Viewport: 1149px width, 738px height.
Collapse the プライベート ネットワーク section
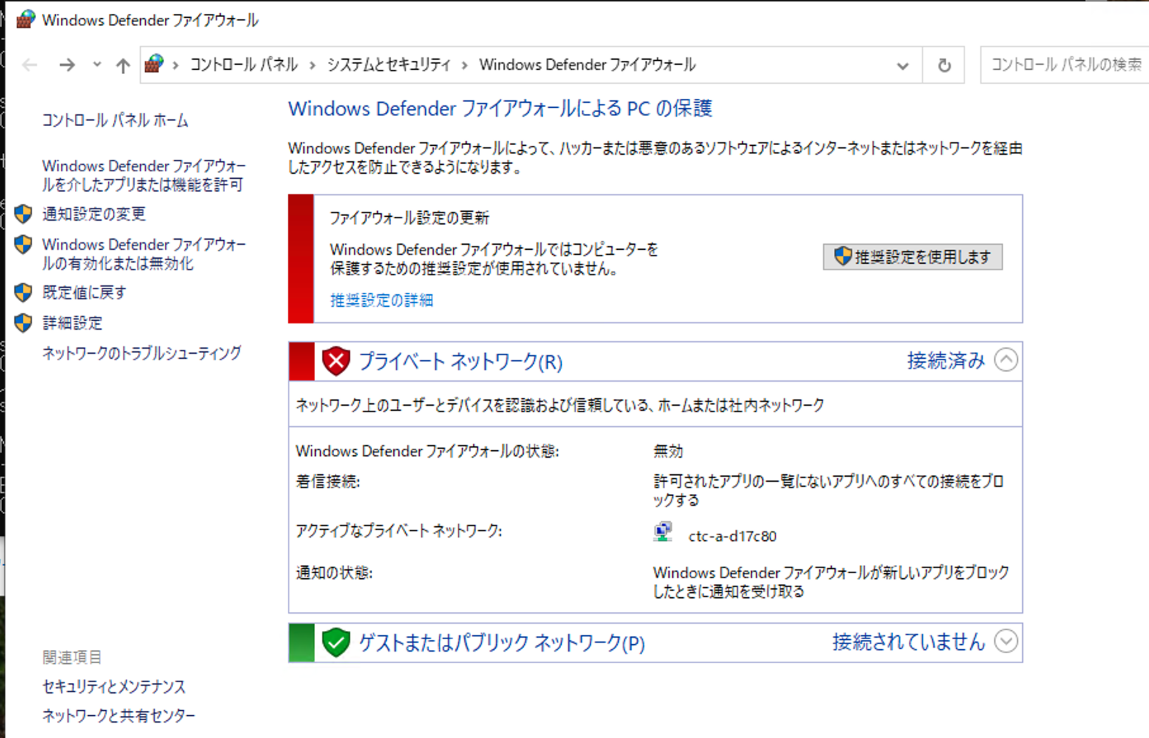(x=1006, y=360)
